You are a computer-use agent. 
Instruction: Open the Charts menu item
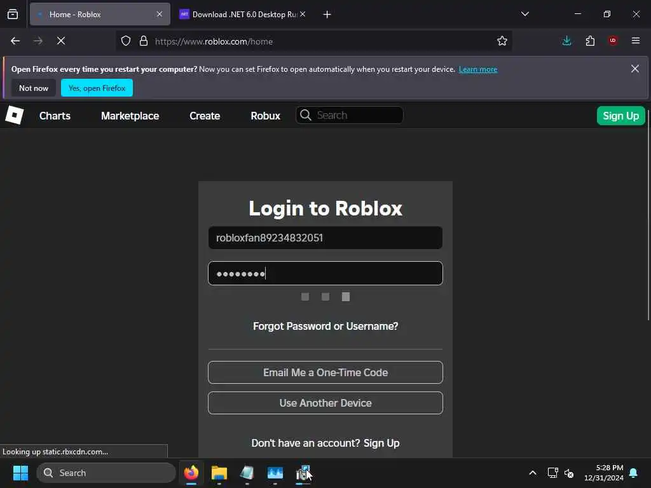pyautogui.click(x=55, y=116)
